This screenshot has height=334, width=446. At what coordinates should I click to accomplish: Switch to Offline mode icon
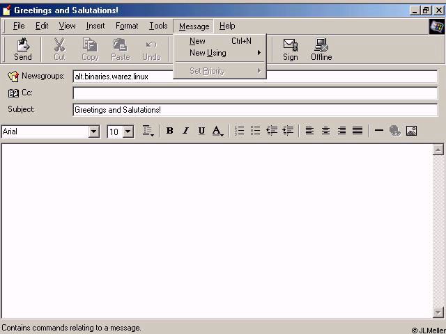pyautogui.click(x=321, y=49)
